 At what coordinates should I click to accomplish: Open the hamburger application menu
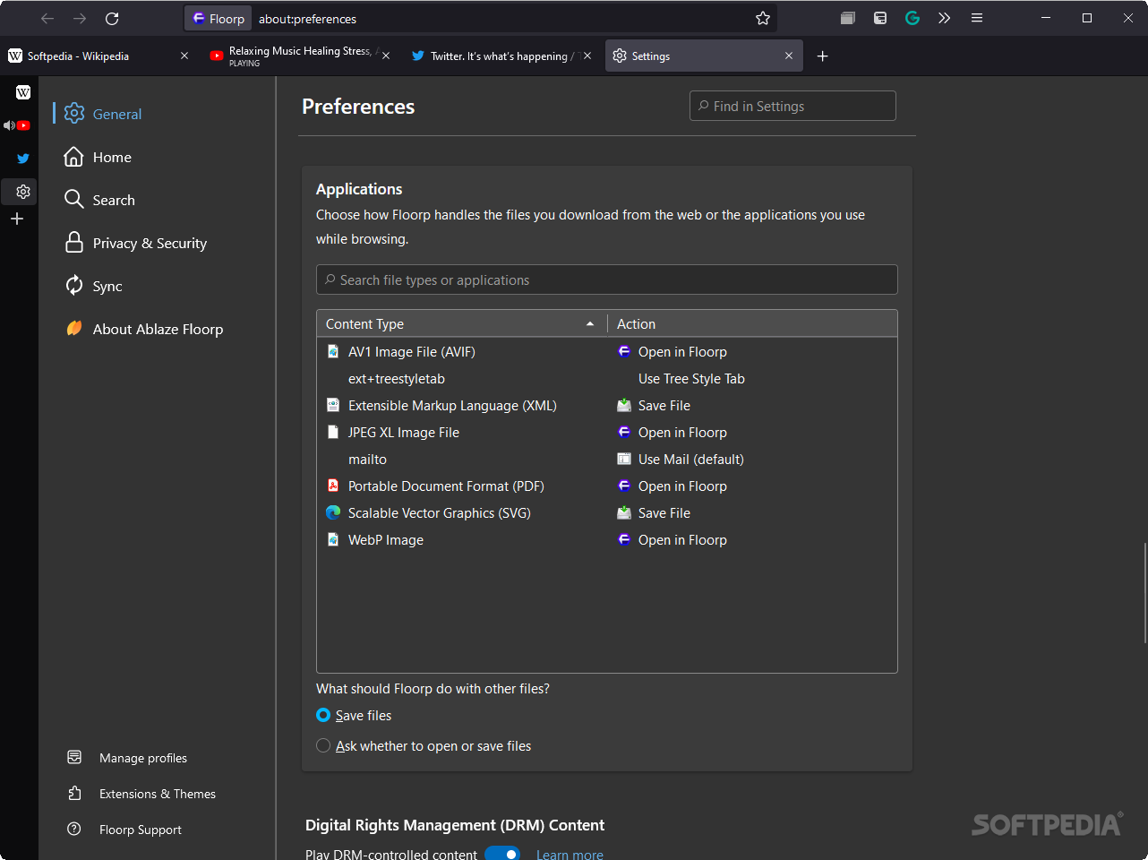click(977, 18)
